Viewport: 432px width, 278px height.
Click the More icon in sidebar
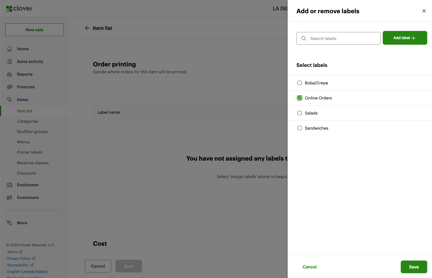click(x=10, y=223)
